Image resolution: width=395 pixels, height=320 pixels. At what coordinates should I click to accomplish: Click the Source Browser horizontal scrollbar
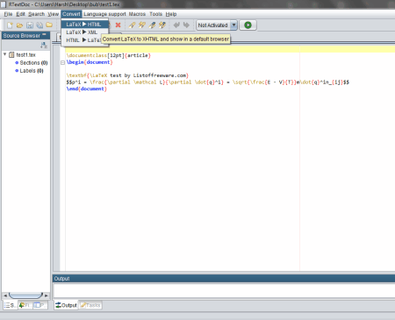[25, 295]
